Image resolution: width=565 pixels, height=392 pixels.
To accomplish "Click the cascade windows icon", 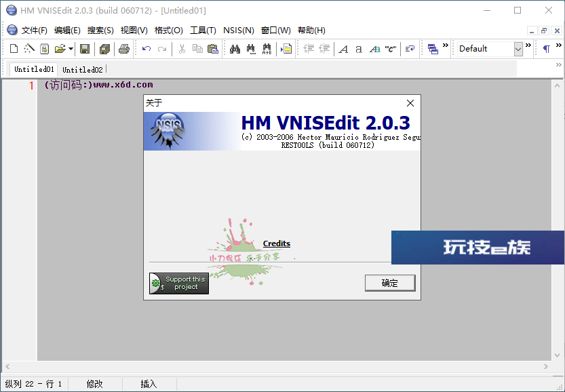I will click(x=433, y=49).
